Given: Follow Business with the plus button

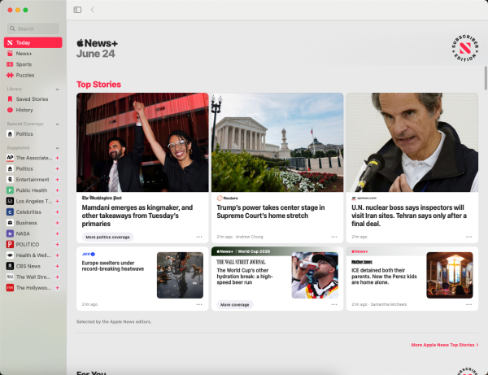Looking at the screenshot, I should pyautogui.click(x=57, y=223).
